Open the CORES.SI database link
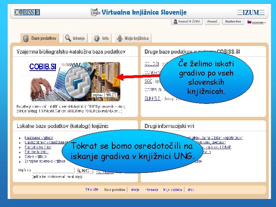Screen dimensions: 276x207 pyautogui.click(x=153, y=90)
